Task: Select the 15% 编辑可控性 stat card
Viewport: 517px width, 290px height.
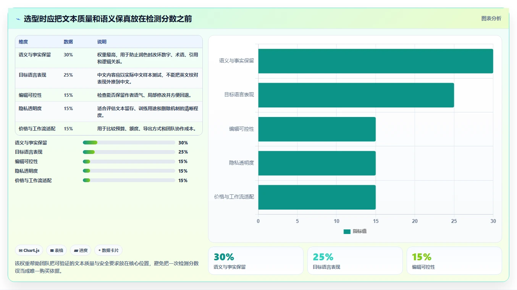Action: pyautogui.click(x=454, y=261)
